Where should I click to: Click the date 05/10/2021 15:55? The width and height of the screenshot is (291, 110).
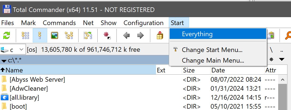click(x=236, y=106)
